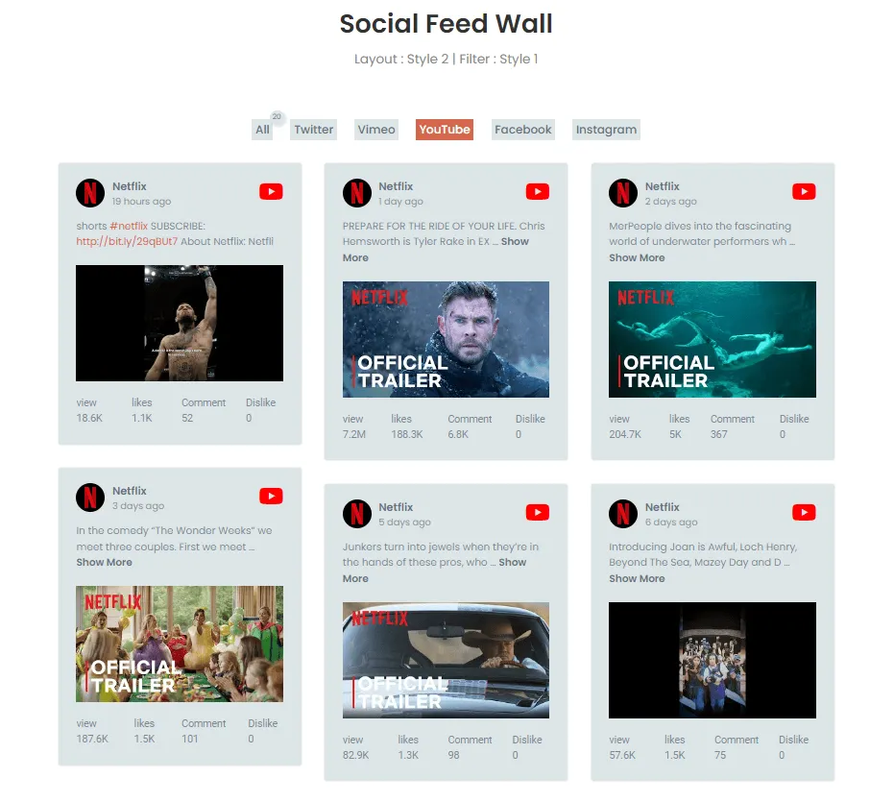Click YouTube icon on the 5 days ago post
The image size is (894, 802).
[x=537, y=512]
